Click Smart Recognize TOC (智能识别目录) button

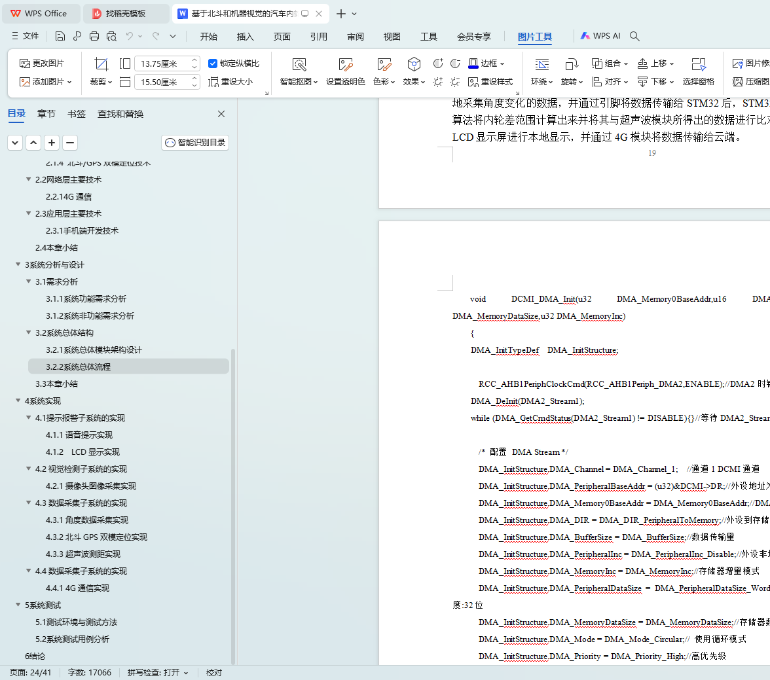tap(195, 143)
